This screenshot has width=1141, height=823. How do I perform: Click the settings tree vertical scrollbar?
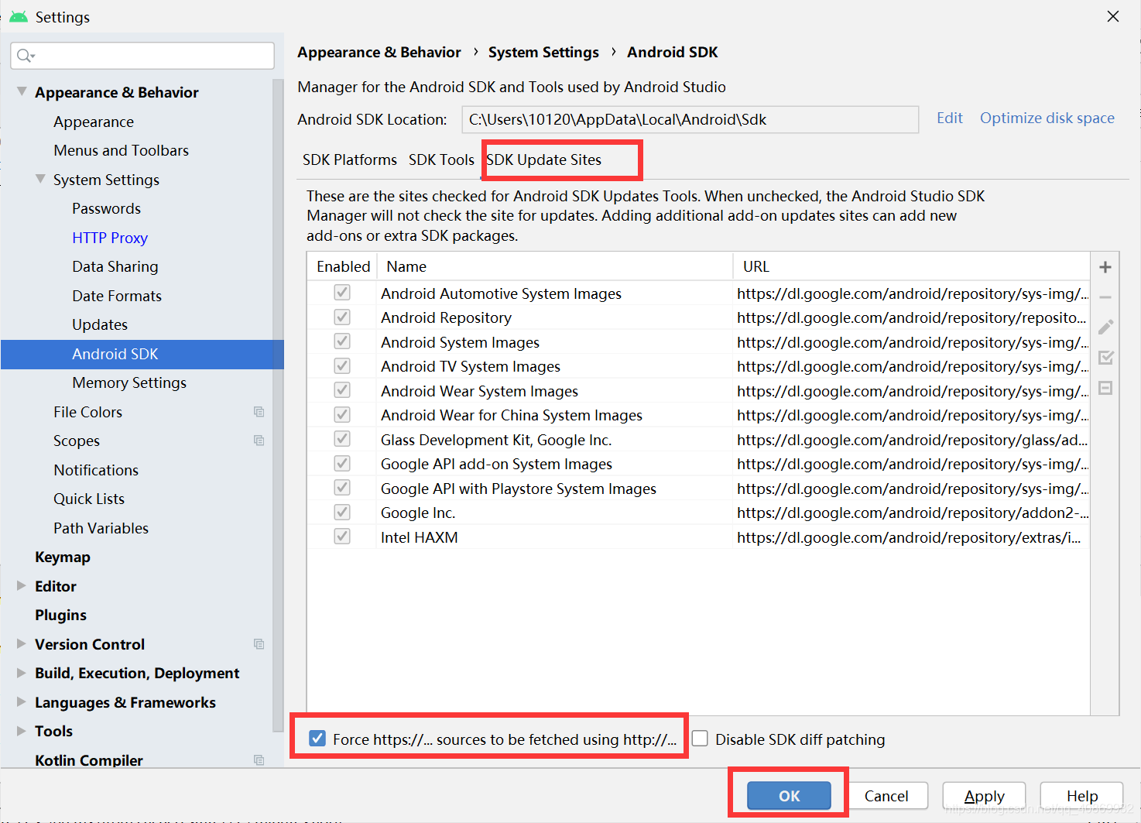[278, 406]
